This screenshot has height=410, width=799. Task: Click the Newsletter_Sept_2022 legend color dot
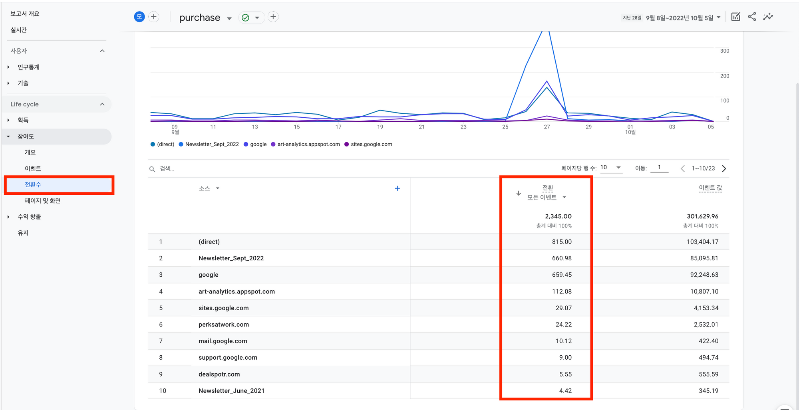click(x=181, y=145)
